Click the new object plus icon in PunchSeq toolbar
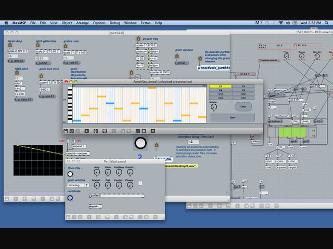 coord(87,131)
